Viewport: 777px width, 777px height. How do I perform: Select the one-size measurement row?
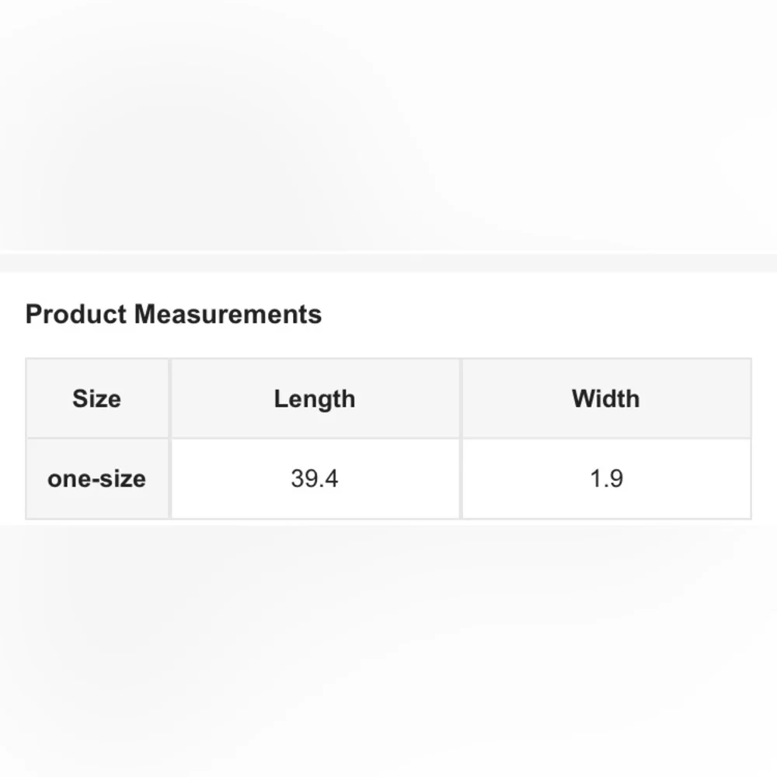click(x=388, y=479)
